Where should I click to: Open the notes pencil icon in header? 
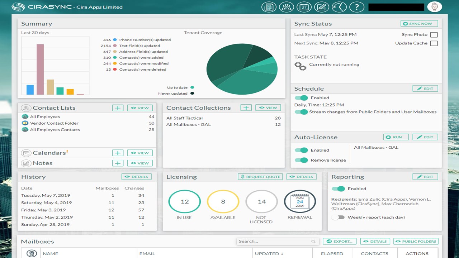[321, 7]
